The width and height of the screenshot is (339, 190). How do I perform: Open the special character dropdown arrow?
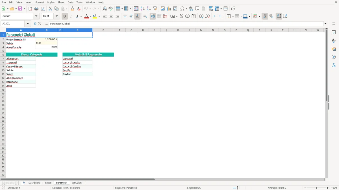(186, 9)
